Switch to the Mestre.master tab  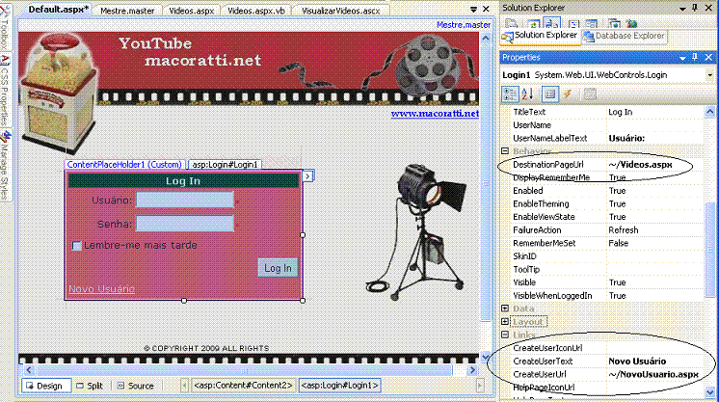(x=127, y=11)
